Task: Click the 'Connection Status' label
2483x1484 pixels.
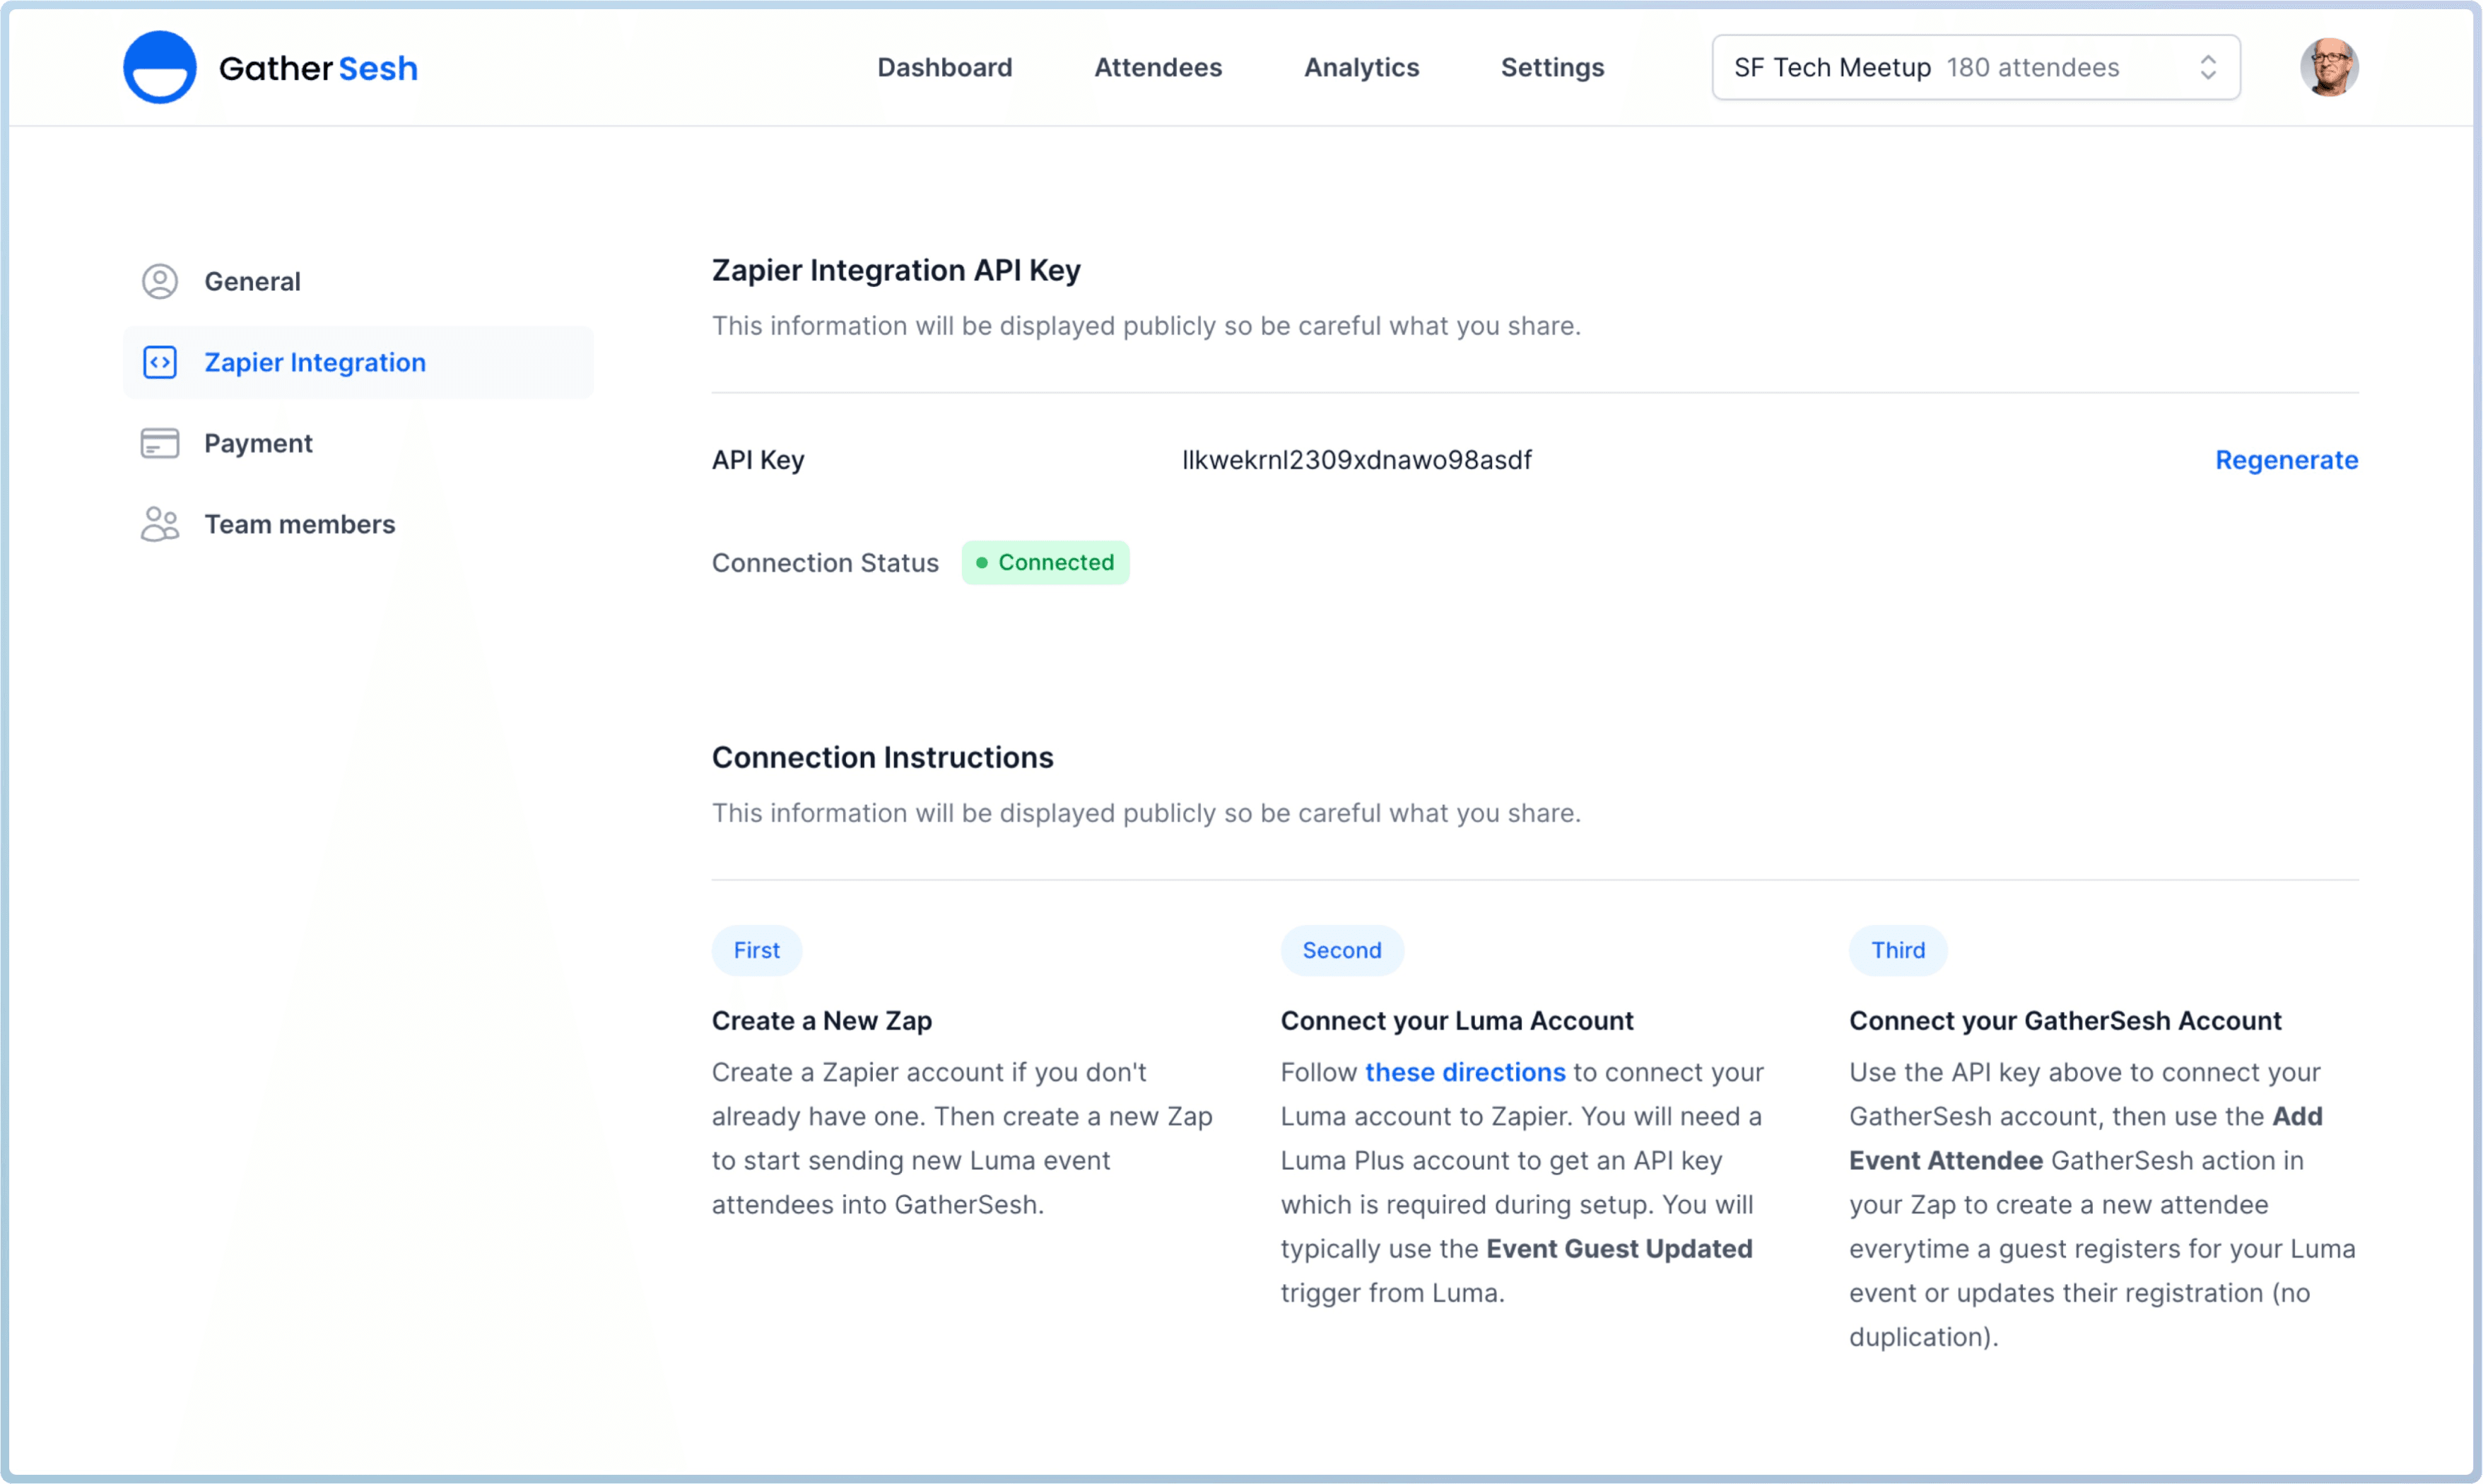Action: pos(825,563)
